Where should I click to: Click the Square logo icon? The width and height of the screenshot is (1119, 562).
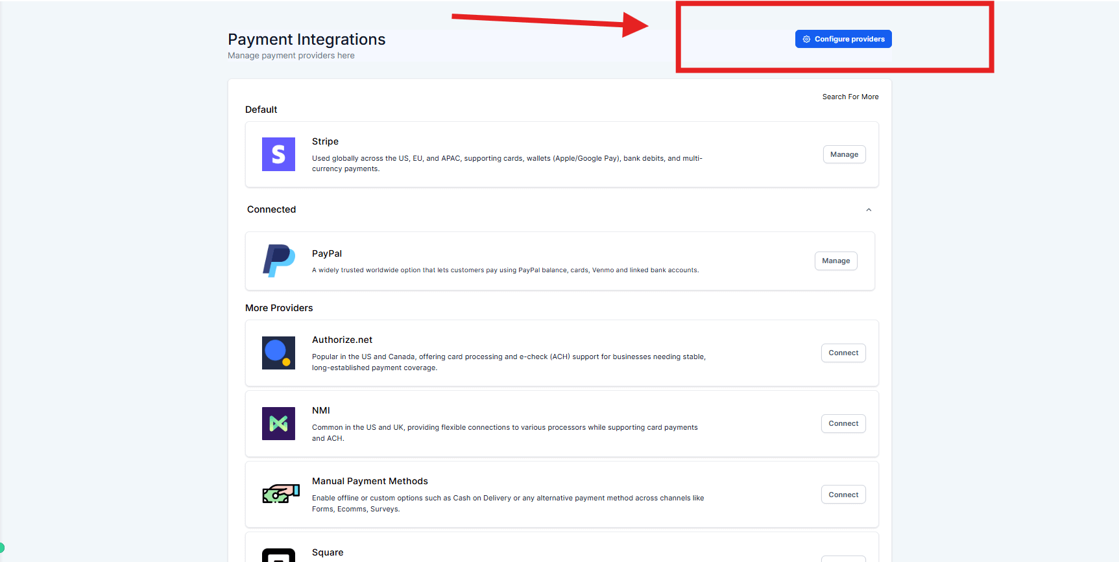point(278,556)
